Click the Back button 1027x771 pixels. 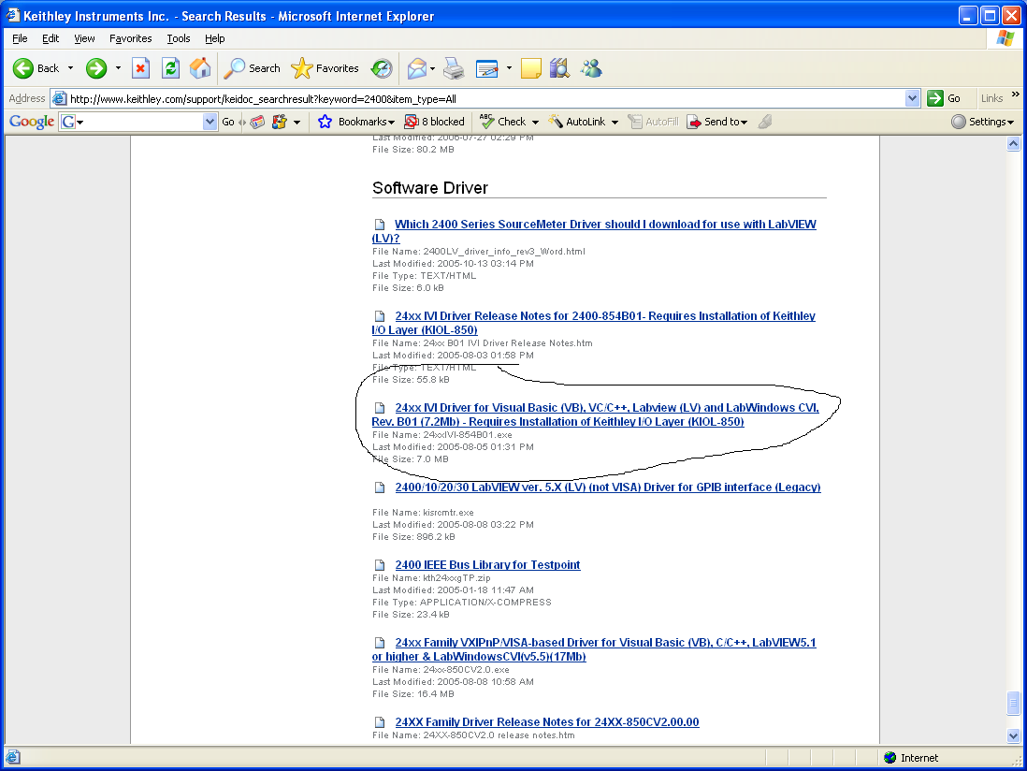click(x=36, y=68)
